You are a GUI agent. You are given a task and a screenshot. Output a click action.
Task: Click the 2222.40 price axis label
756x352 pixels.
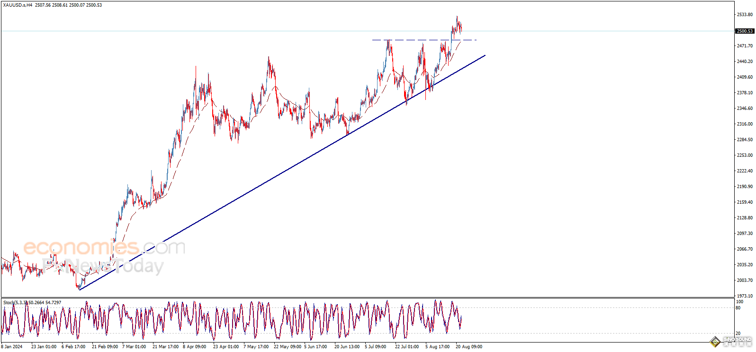[x=745, y=171]
